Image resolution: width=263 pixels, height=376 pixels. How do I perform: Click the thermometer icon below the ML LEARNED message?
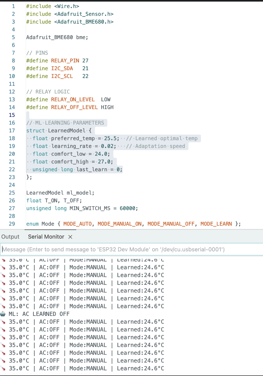(x=4, y=322)
